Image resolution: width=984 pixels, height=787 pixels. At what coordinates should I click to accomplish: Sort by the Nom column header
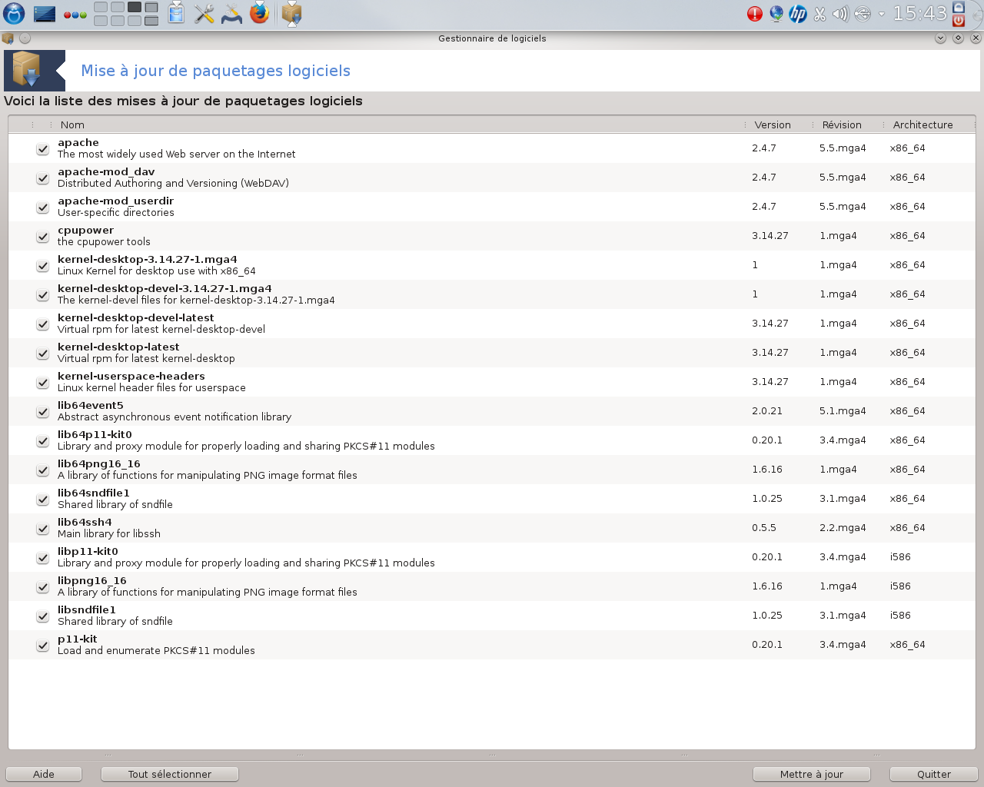tap(72, 125)
